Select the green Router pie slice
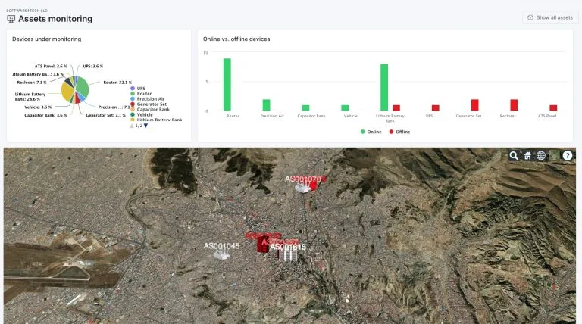Image resolution: width=582 pixels, height=324 pixels. [83, 89]
